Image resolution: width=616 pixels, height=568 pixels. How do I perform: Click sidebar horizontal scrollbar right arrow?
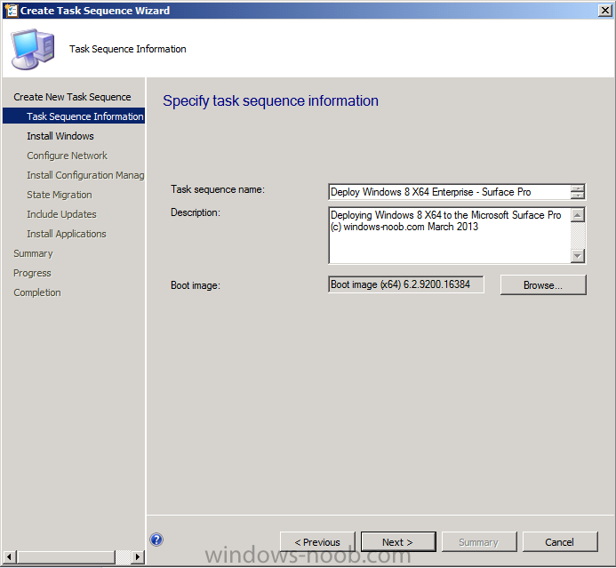click(137, 556)
